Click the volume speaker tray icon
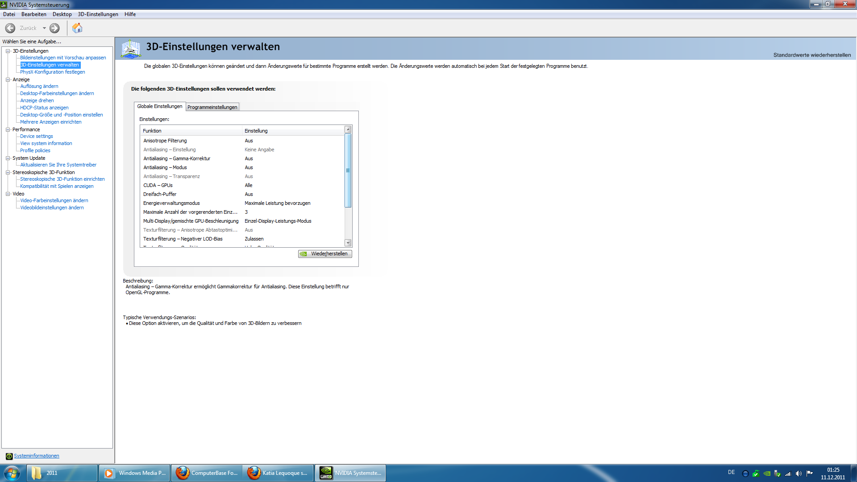857x482 pixels. [x=799, y=474]
